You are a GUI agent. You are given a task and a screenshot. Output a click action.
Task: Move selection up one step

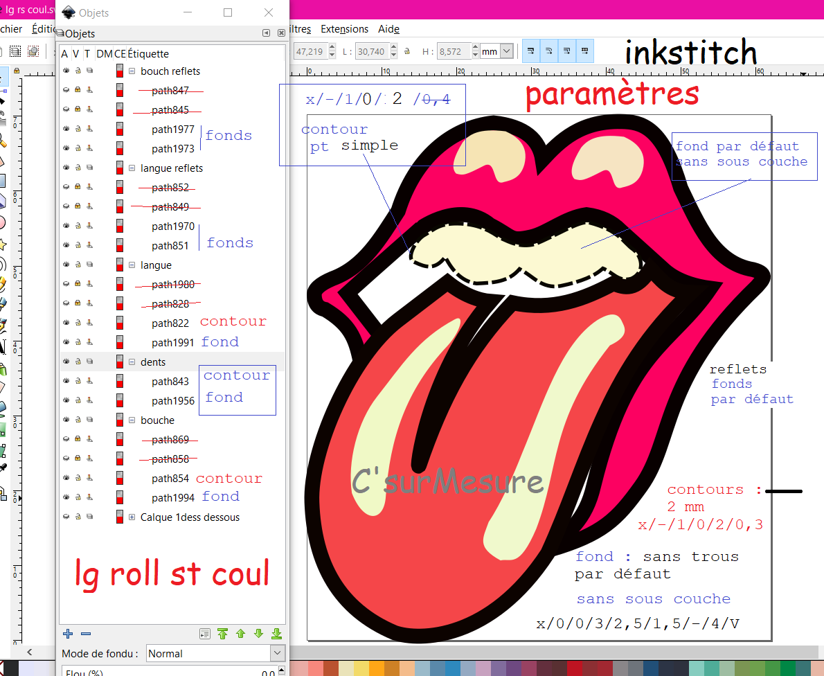coord(241,634)
